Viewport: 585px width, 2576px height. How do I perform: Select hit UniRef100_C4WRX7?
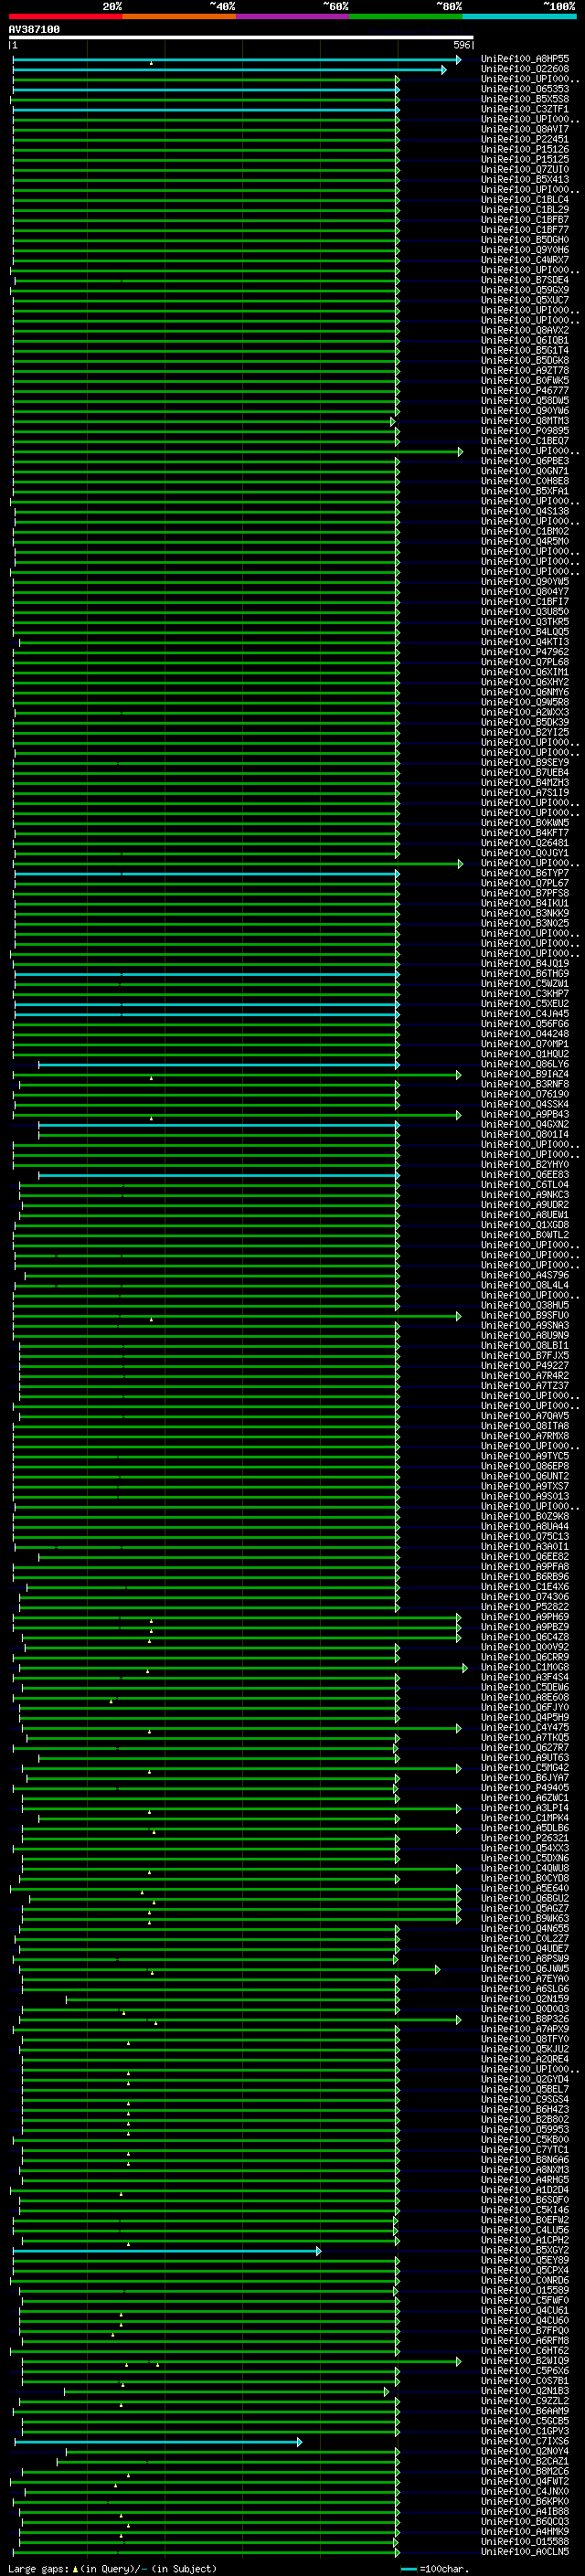tap(525, 261)
